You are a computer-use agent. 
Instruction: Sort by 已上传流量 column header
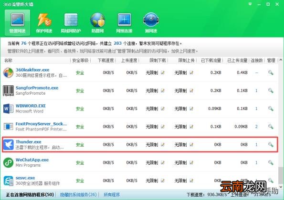coord(237,60)
